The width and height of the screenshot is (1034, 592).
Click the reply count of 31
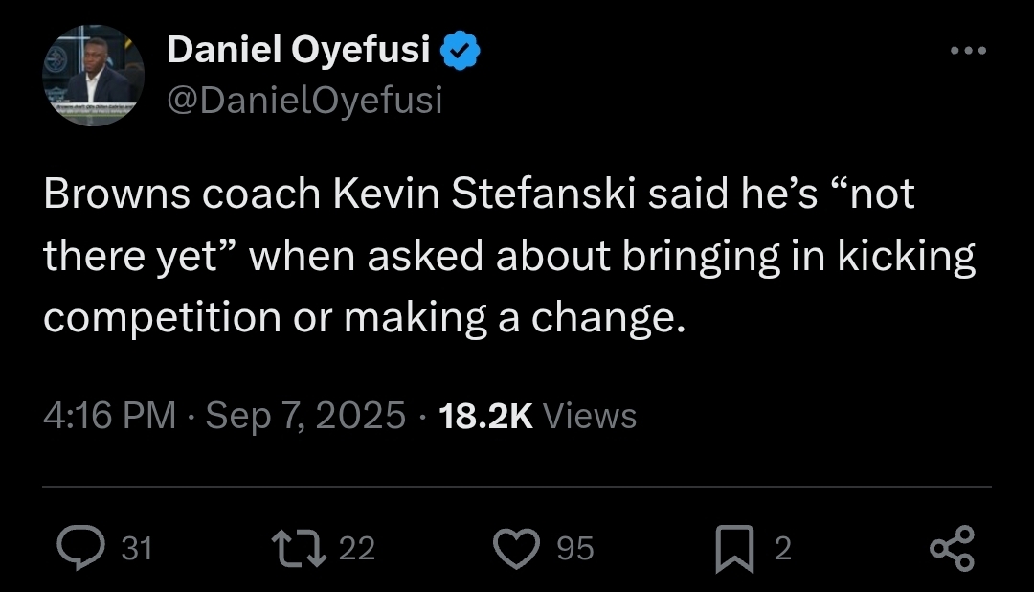click(x=138, y=548)
